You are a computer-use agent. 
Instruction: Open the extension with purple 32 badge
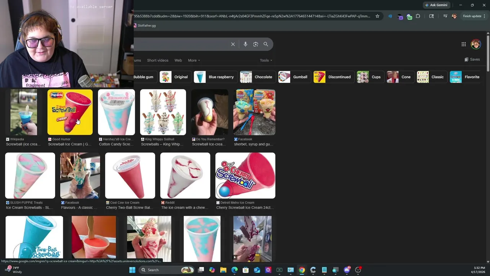(400, 16)
